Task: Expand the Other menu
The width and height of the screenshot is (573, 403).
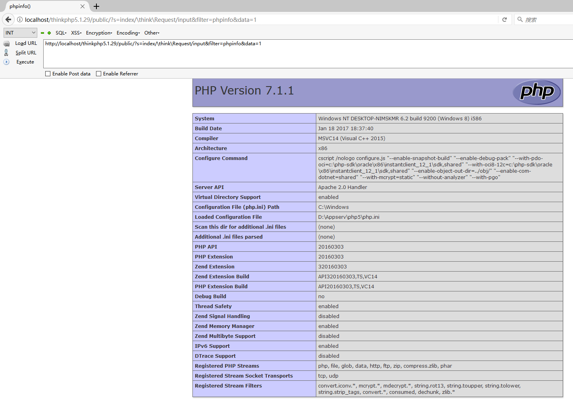Action: (152, 33)
